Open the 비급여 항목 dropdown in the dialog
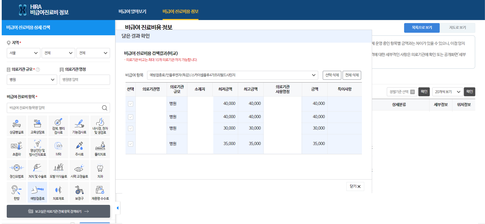Viewport: 485px width, 224px height. pos(233,75)
